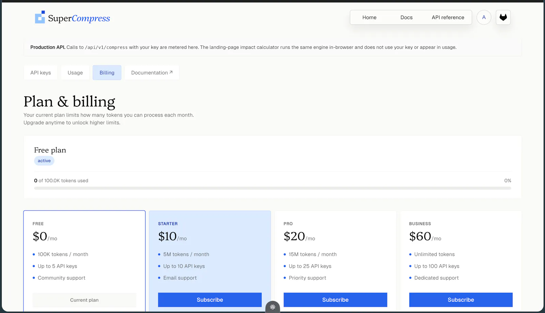
Task: Switch to the Usage tab
Action: (x=75, y=73)
